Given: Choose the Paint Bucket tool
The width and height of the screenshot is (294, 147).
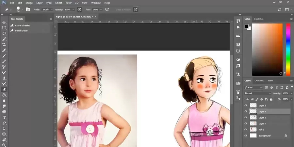Looking at the screenshot, I should pos(4,95).
